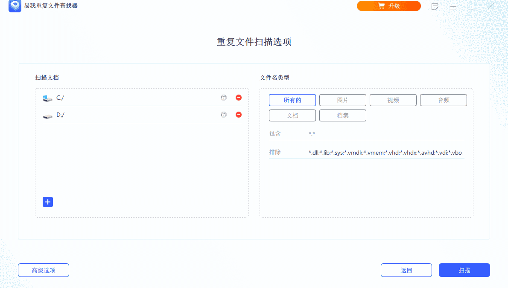
Task: Choose the 图片 file type filter
Action: (x=343, y=100)
